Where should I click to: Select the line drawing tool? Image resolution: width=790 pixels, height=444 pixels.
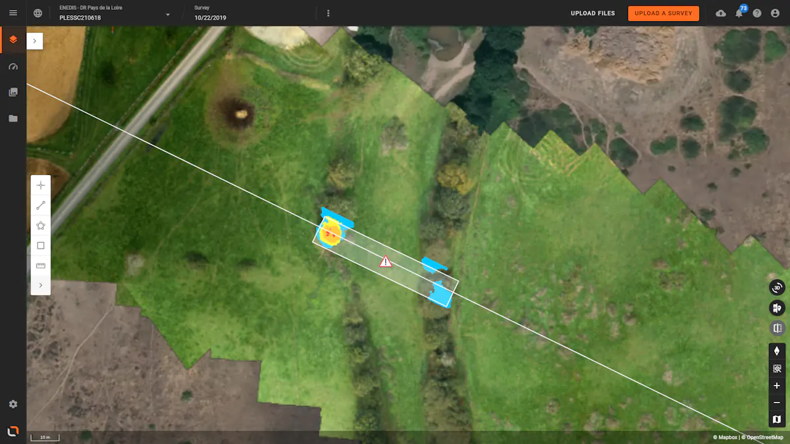pos(41,206)
